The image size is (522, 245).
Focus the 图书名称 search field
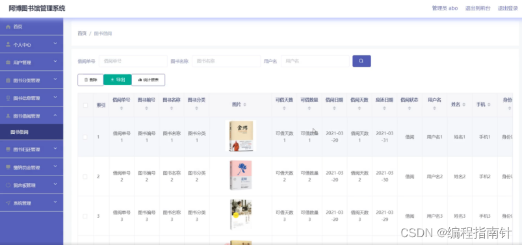click(226, 61)
